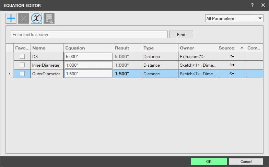Viewport: 269px width, 167px height.
Task: Click the fx source icon for D3
Action: pos(232,56)
